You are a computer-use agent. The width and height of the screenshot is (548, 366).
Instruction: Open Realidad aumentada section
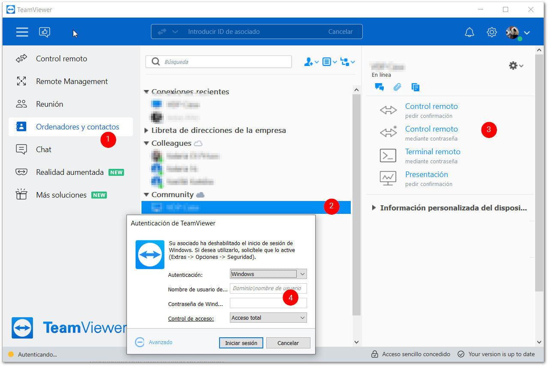71,172
